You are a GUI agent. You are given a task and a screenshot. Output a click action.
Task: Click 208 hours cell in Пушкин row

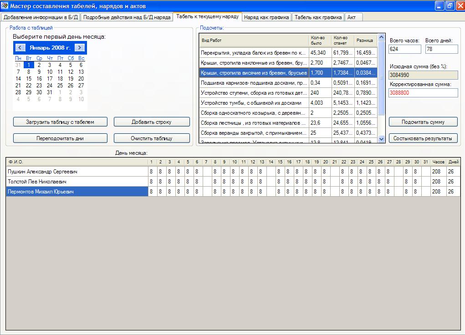438,171
